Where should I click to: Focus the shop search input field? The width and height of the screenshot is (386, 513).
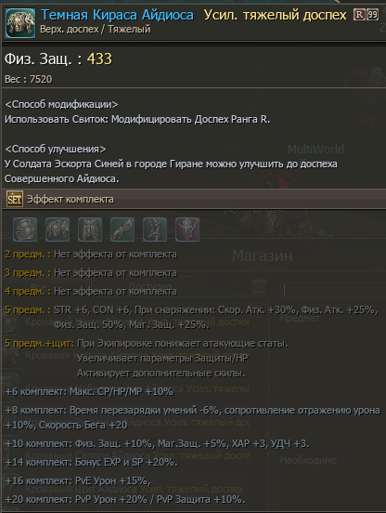click(x=333, y=290)
